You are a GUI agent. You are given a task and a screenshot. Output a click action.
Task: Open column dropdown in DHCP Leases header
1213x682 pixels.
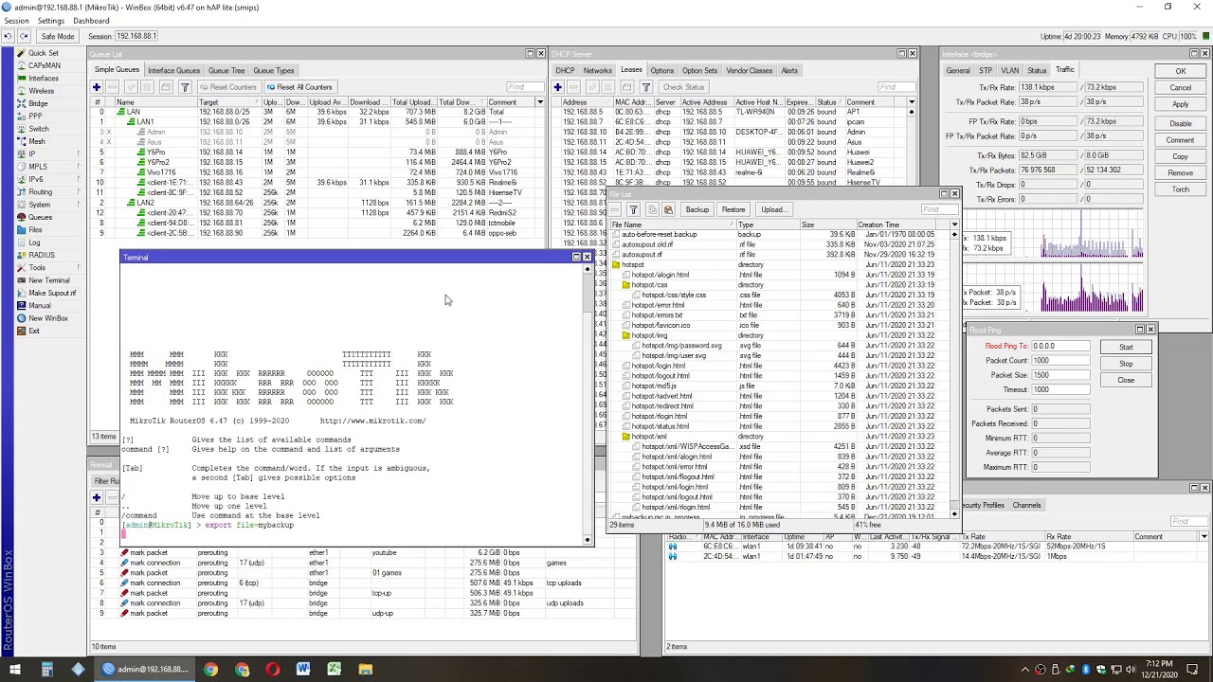click(911, 102)
